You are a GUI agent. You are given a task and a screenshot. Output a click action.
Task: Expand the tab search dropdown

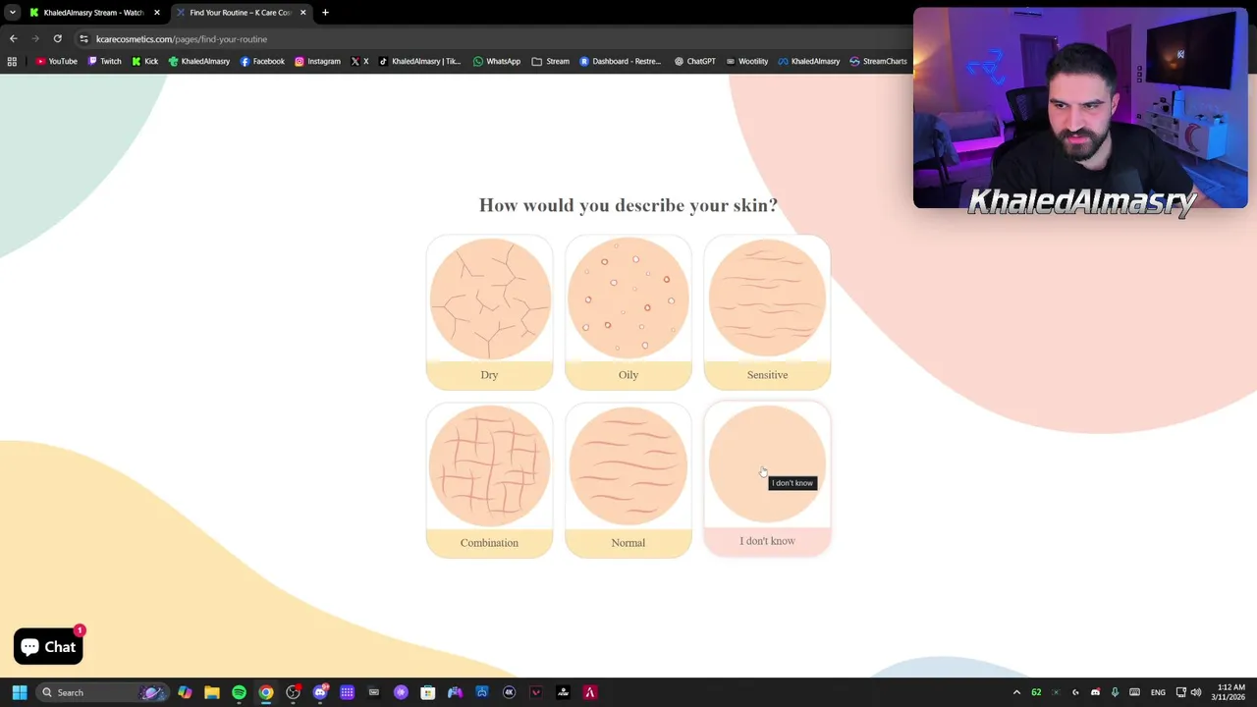(12, 12)
